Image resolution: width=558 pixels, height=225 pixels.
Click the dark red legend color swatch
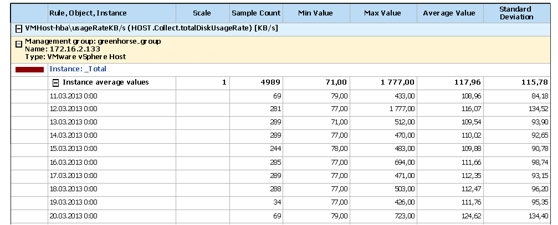pyautogui.click(x=29, y=70)
